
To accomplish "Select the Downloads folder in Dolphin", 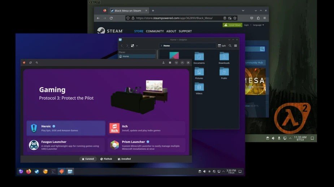I will (224, 58).
